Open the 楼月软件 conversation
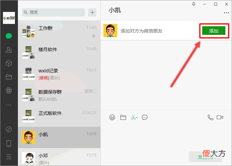The image size is (232, 166). [59, 52]
